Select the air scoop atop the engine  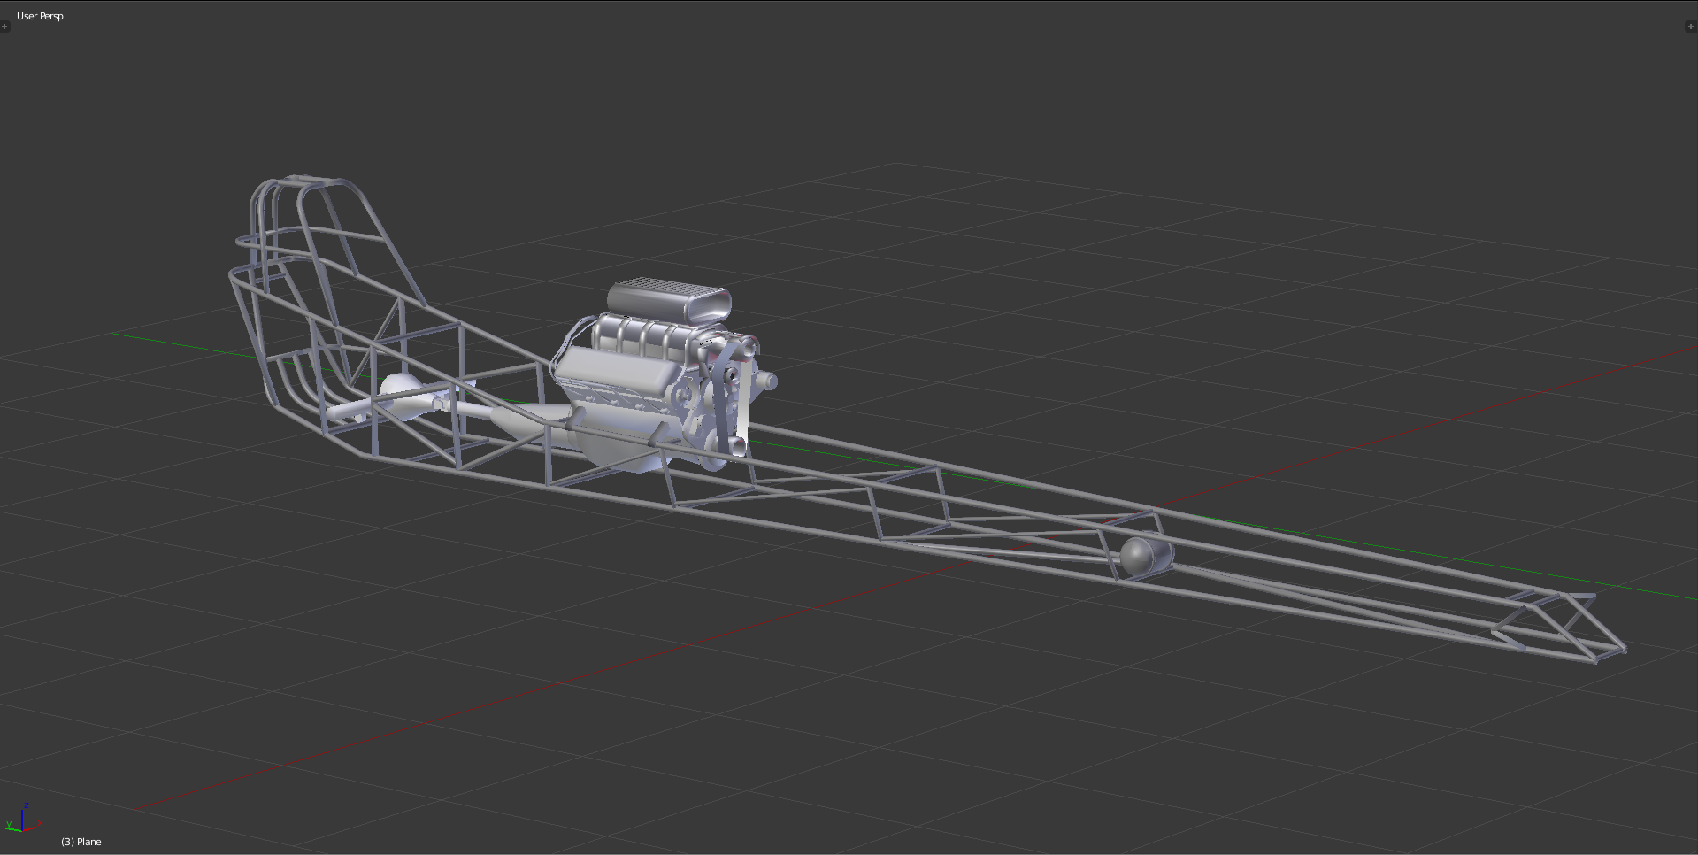pos(670,299)
